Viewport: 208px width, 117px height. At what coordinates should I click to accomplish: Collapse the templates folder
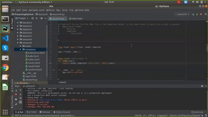click(20, 49)
